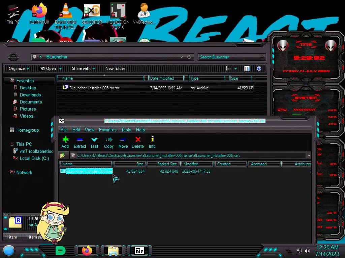Select Documents in navigation pane

pos(31,102)
